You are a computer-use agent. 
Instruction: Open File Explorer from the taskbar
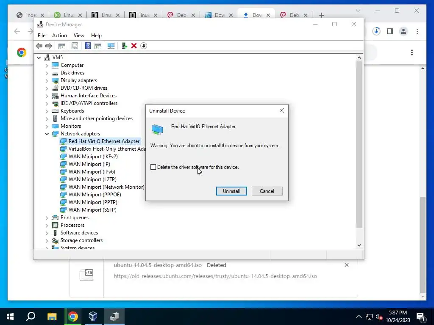pos(52,317)
